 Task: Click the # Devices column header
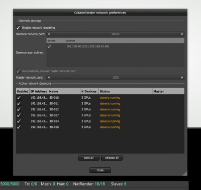tap(89, 91)
